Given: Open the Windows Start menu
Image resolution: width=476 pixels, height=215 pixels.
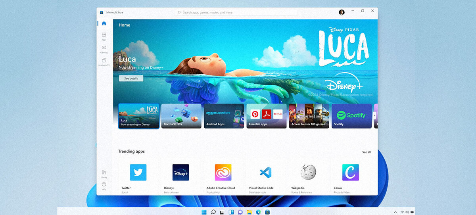Looking at the screenshot, I should click(204, 212).
